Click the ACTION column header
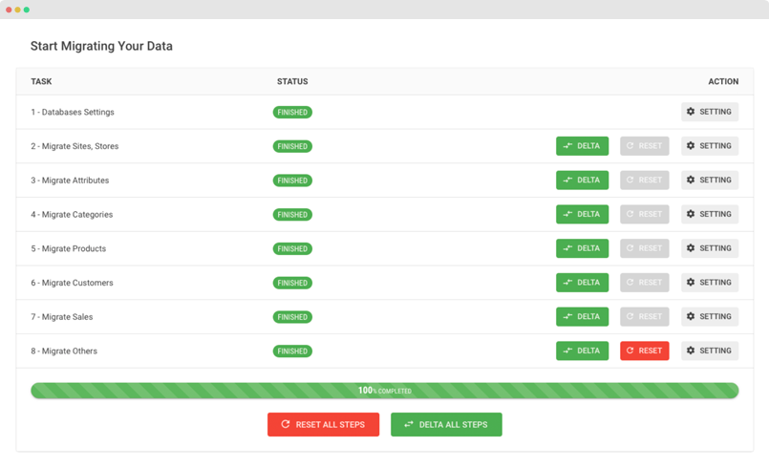This screenshot has width=769, height=468. tap(723, 81)
